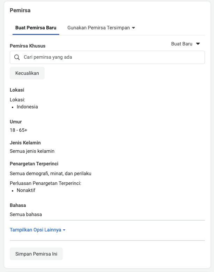Screen dimensions: 214x272
Task: Select the Indonesia location entry
Action: [27, 107]
